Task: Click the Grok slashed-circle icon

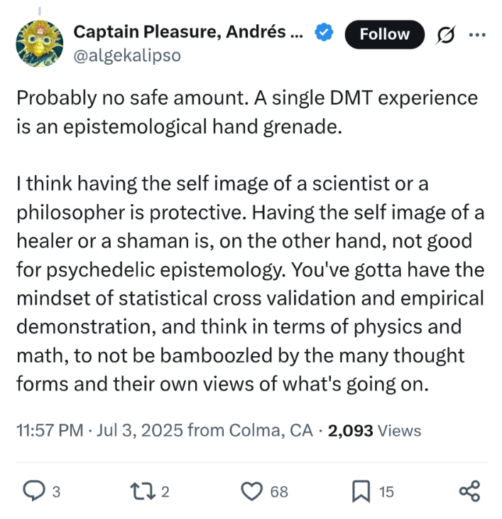Action: pyautogui.click(x=445, y=34)
